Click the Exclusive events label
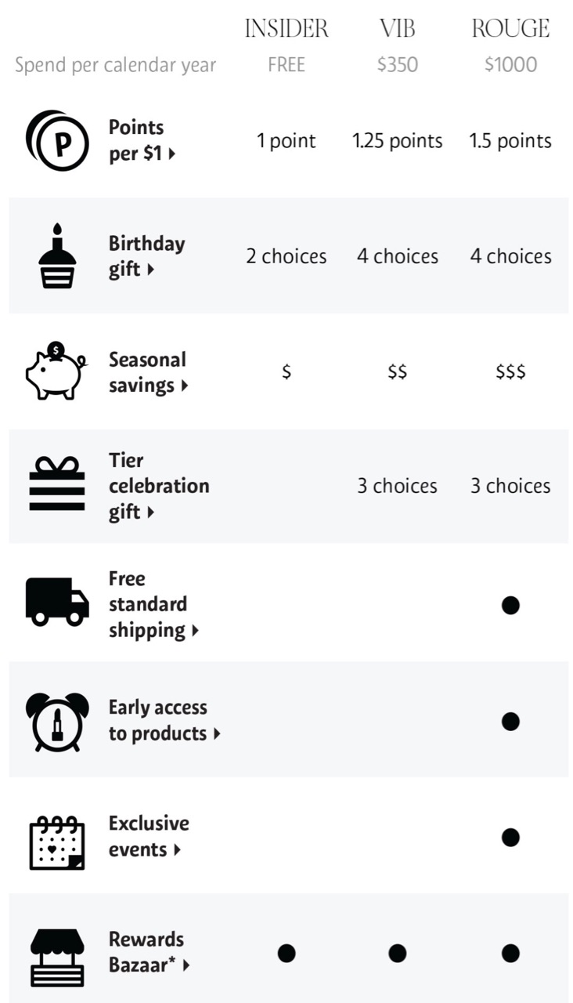 click(149, 836)
